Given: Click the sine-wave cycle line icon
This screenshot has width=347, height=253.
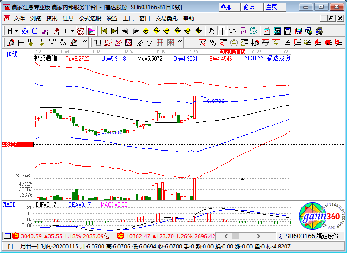Looking at the screenshot, I should click(265, 43).
